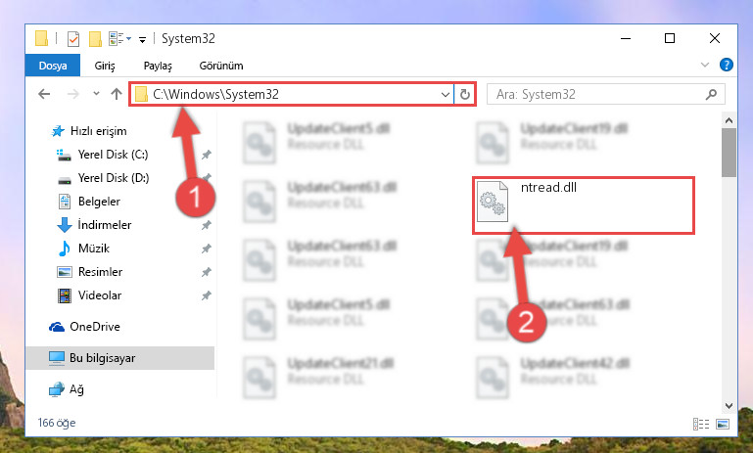The image size is (753, 453).
Task: Refresh the System32 folder view
Action: [464, 95]
